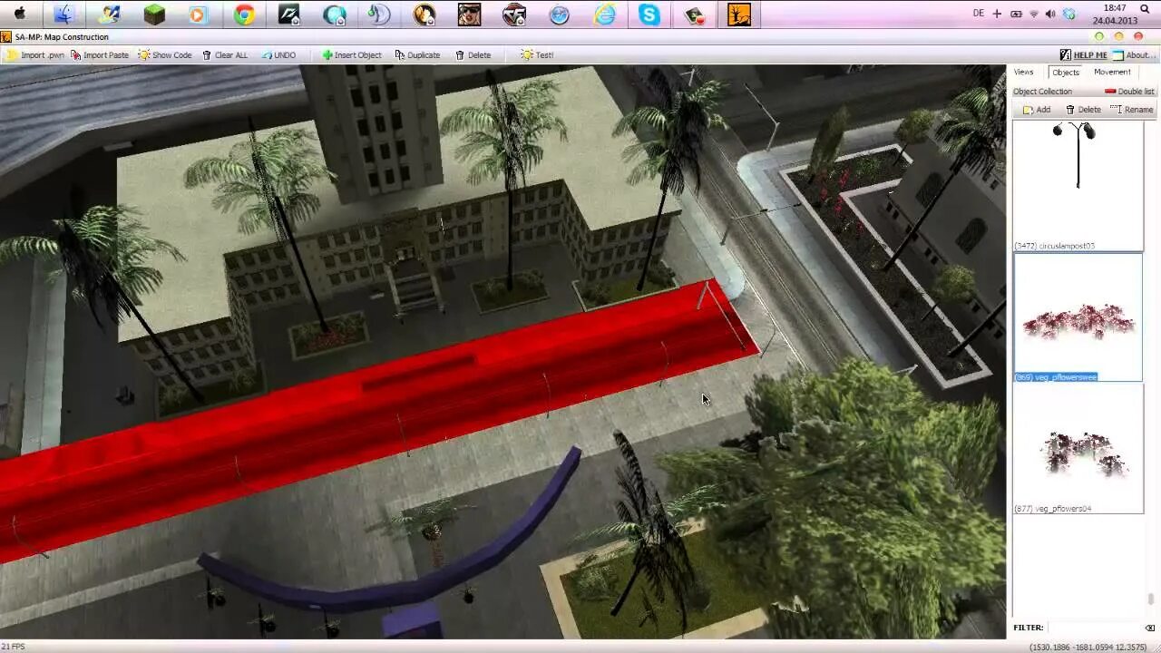Open Google Chrome from the dock
1161x653 pixels.
point(244,15)
